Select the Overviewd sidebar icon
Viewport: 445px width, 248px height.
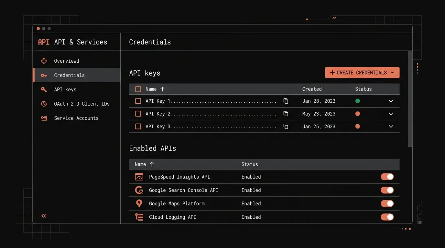(x=44, y=61)
